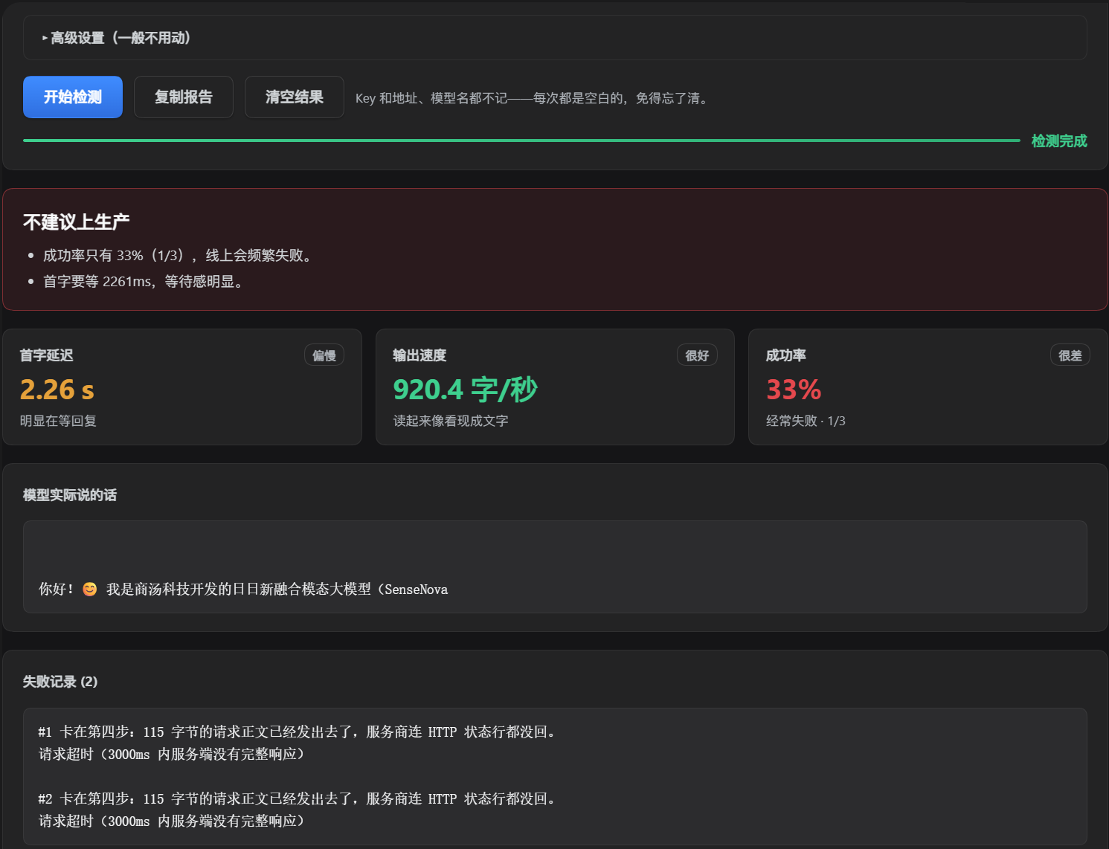Click the 清空结果 button
Screen dimensions: 1109x849
coord(295,97)
